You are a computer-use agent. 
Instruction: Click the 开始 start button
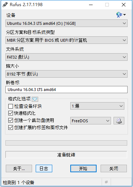click(x=83, y=169)
